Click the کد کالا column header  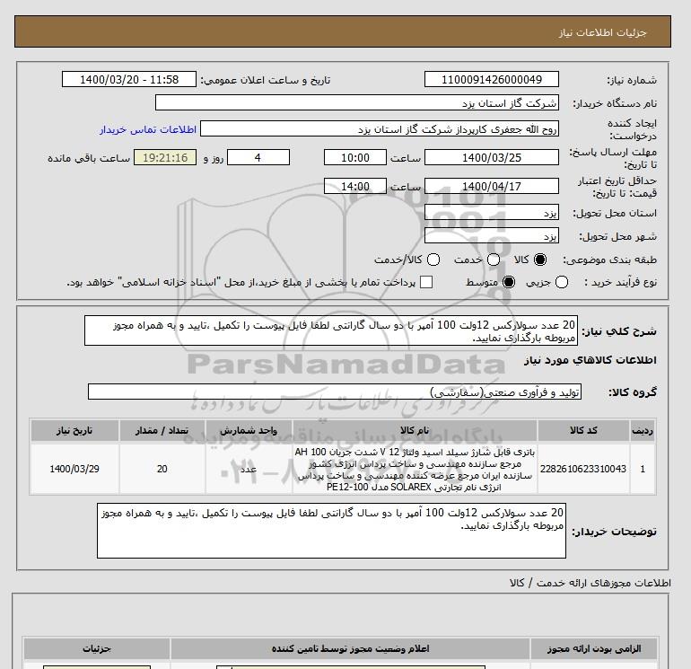(583, 430)
